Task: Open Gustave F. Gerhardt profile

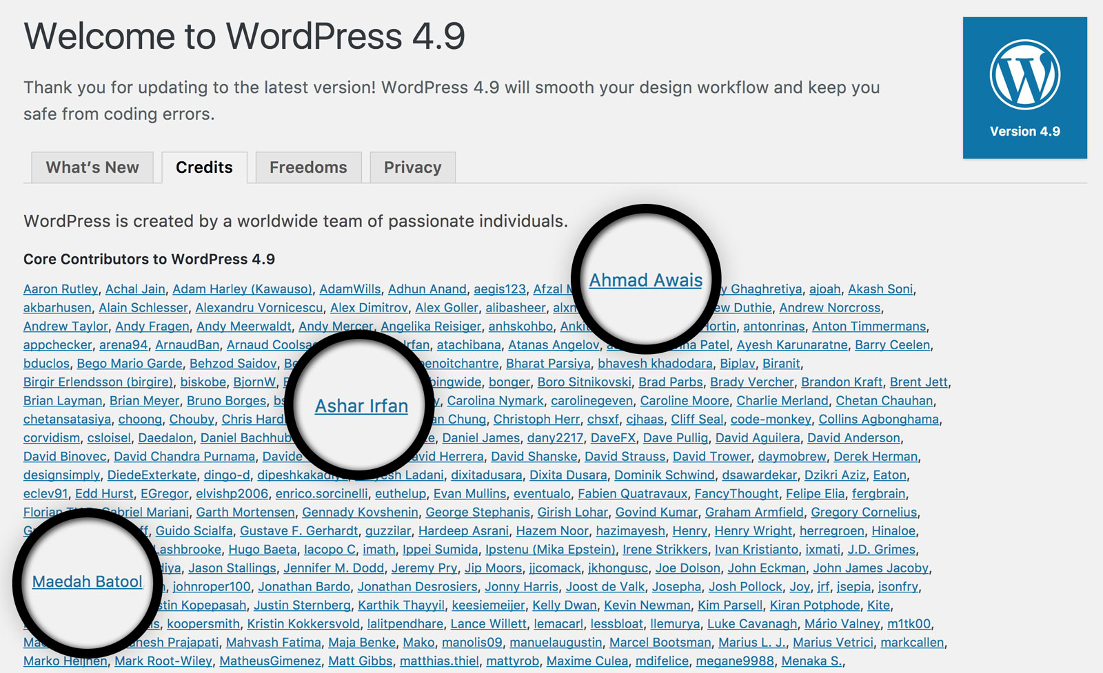Action: (299, 531)
